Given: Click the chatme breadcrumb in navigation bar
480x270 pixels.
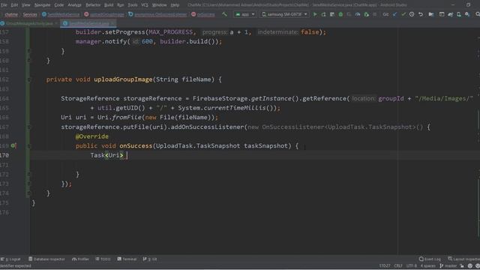Looking at the screenshot, I should coord(11,14).
